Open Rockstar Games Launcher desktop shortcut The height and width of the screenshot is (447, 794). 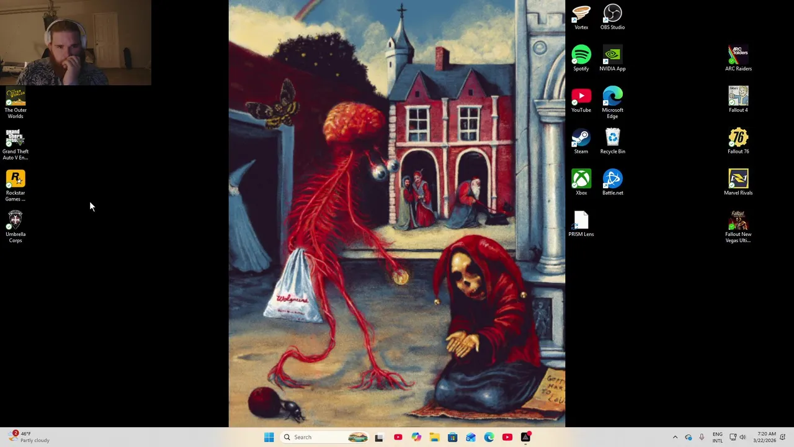16,186
